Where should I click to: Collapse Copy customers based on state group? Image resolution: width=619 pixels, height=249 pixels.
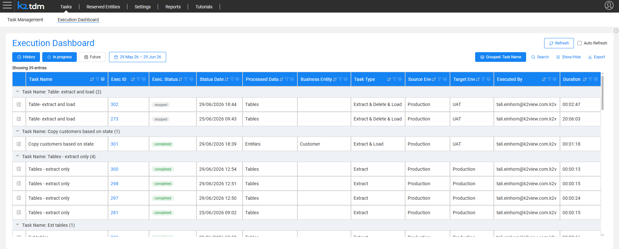click(x=17, y=131)
